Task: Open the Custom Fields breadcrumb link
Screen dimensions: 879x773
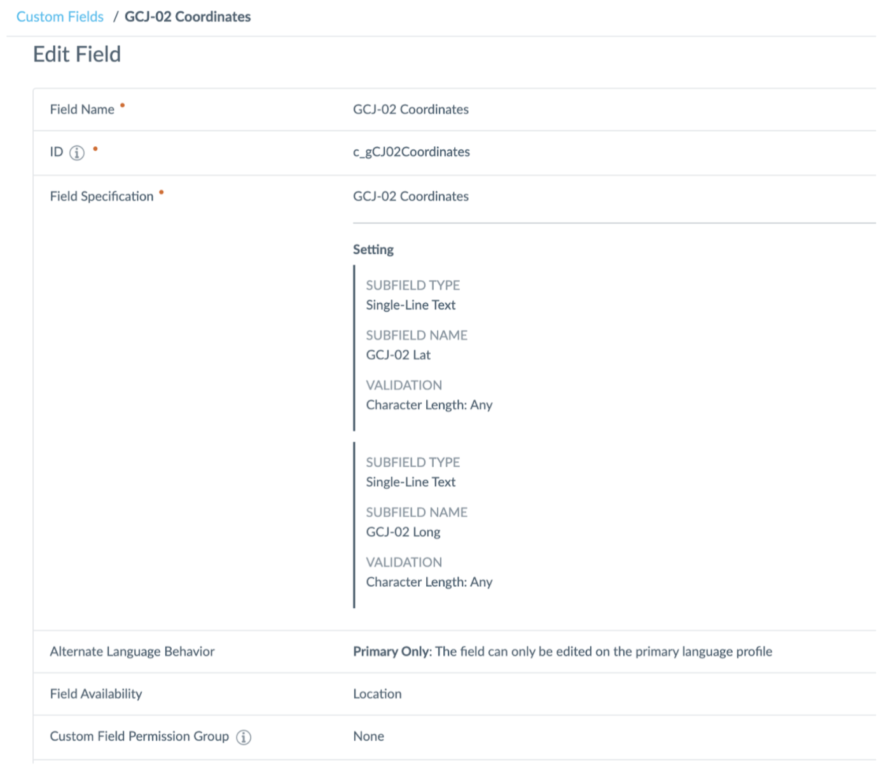Action: (60, 17)
